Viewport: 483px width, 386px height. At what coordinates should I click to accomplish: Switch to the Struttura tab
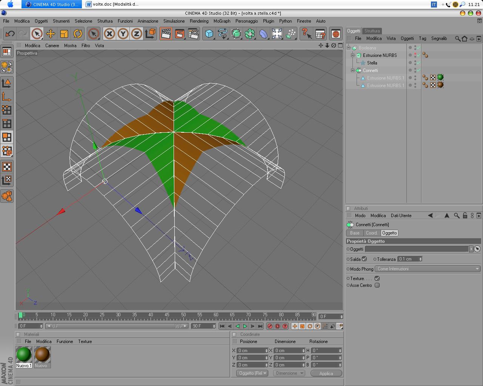372,31
